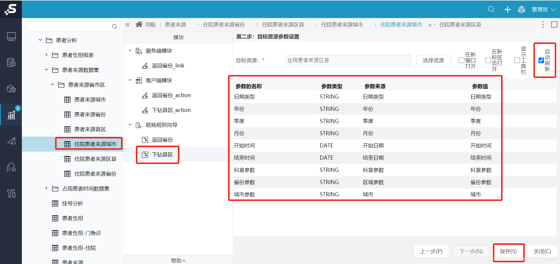
Task: Select 住院患者来源城市 in the resource tree
Action: pos(95,144)
